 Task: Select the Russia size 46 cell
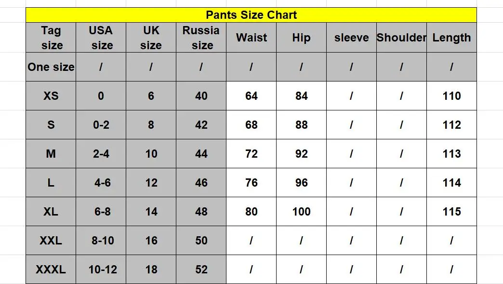(x=201, y=183)
